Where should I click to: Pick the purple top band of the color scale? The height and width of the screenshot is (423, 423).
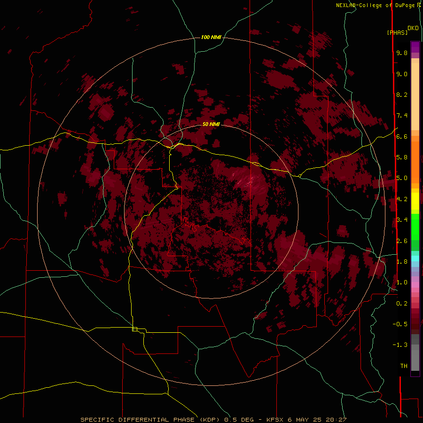tap(415, 47)
